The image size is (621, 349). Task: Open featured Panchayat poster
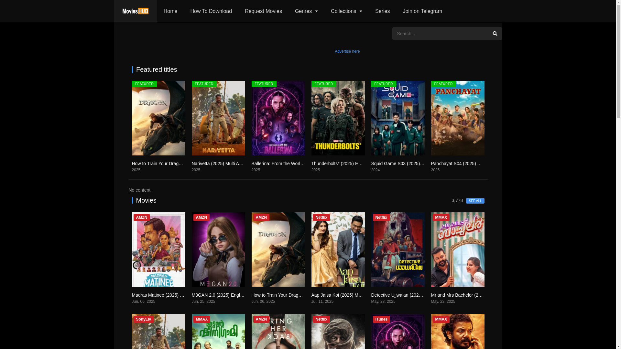(458, 118)
